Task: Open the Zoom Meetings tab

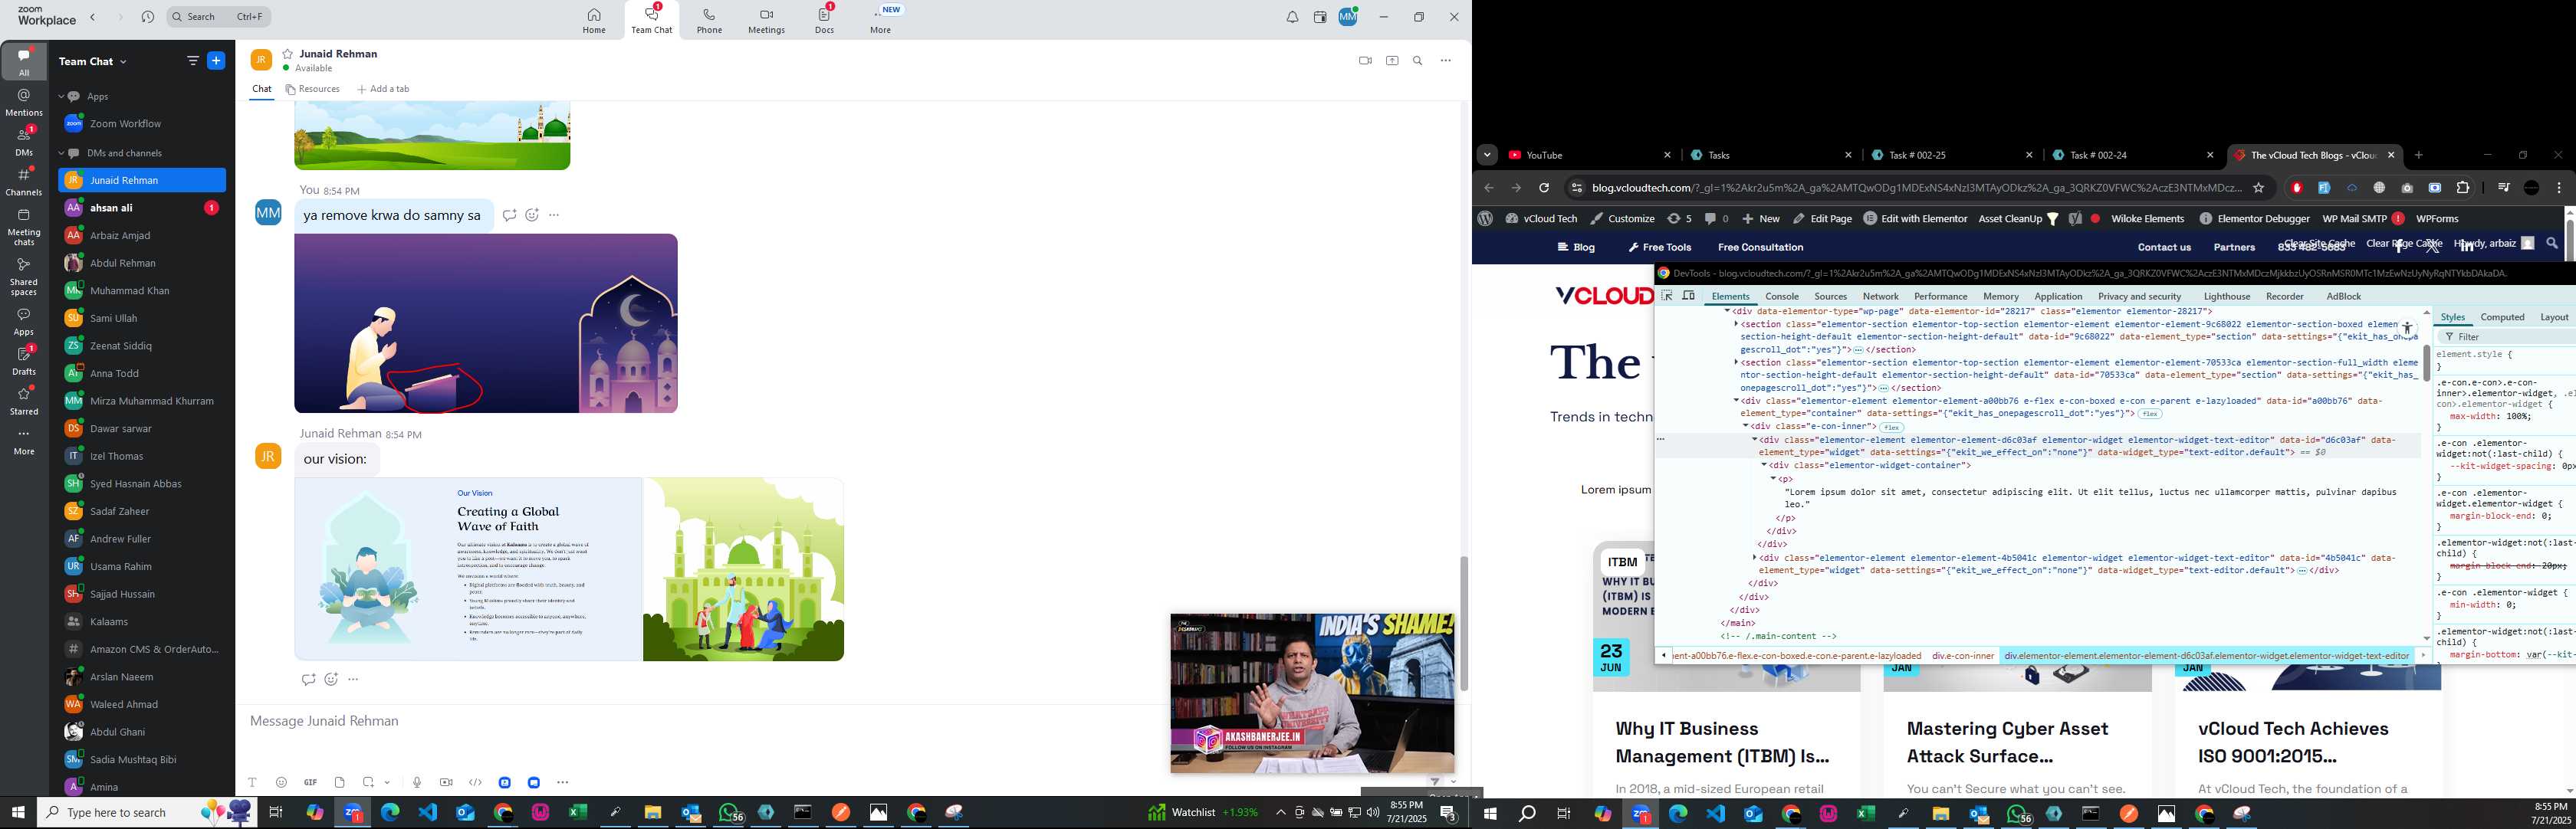Action: click(x=767, y=20)
